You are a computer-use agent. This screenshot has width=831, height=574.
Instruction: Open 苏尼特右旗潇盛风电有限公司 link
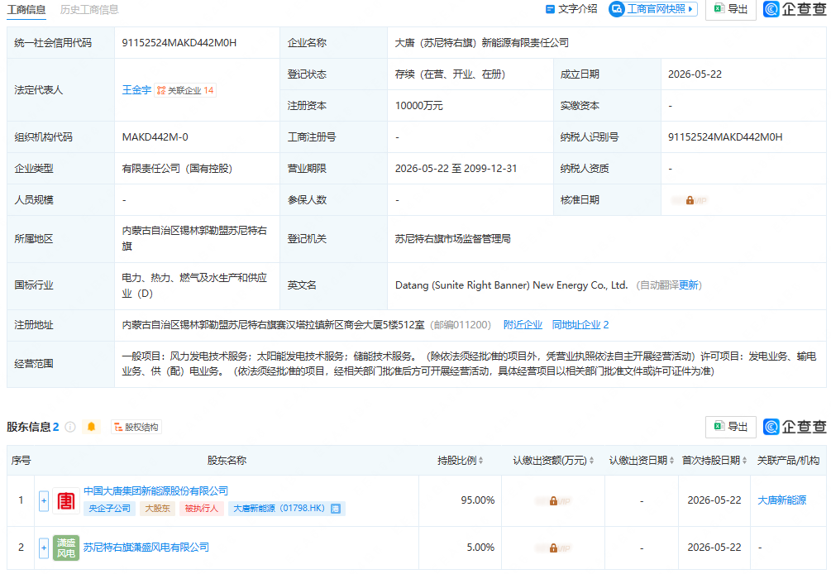click(x=146, y=548)
